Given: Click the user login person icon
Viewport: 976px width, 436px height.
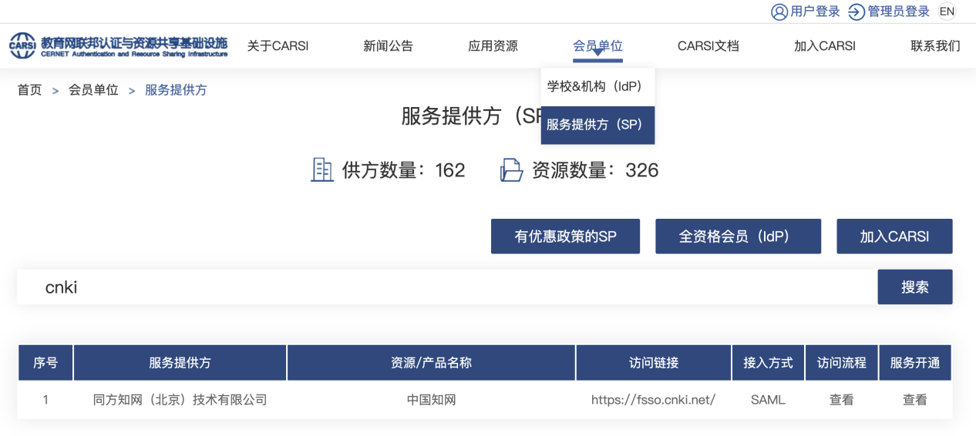Looking at the screenshot, I should [779, 12].
